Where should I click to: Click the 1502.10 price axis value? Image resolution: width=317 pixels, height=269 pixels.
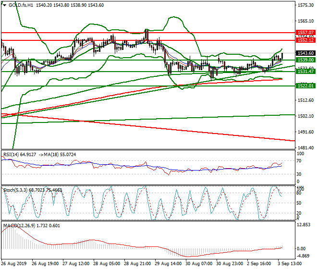click(305, 116)
